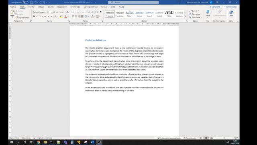The image size is (257, 145).
Task: Open the font name combo box (Calibri)
Action: 39,12
